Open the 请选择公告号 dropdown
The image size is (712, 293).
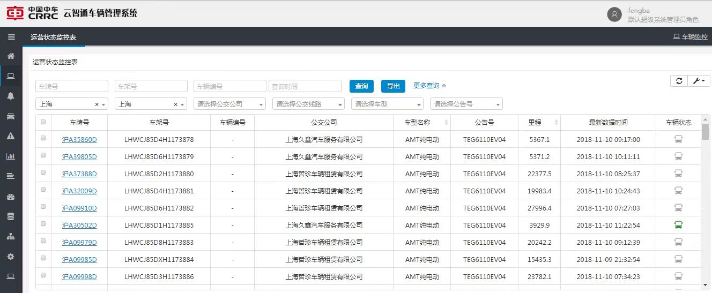click(466, 104)
